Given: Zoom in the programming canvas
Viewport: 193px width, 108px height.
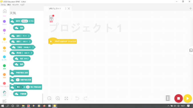Looking at the screenshot, I should click(58, 98).
